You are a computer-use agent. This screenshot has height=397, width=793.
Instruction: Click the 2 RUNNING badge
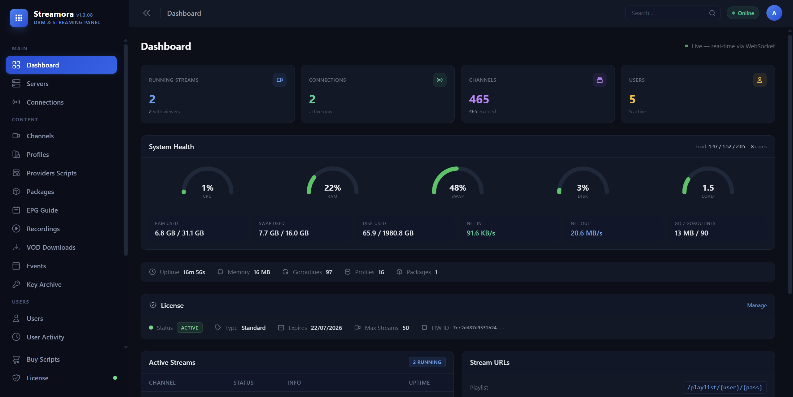(427, 362)
